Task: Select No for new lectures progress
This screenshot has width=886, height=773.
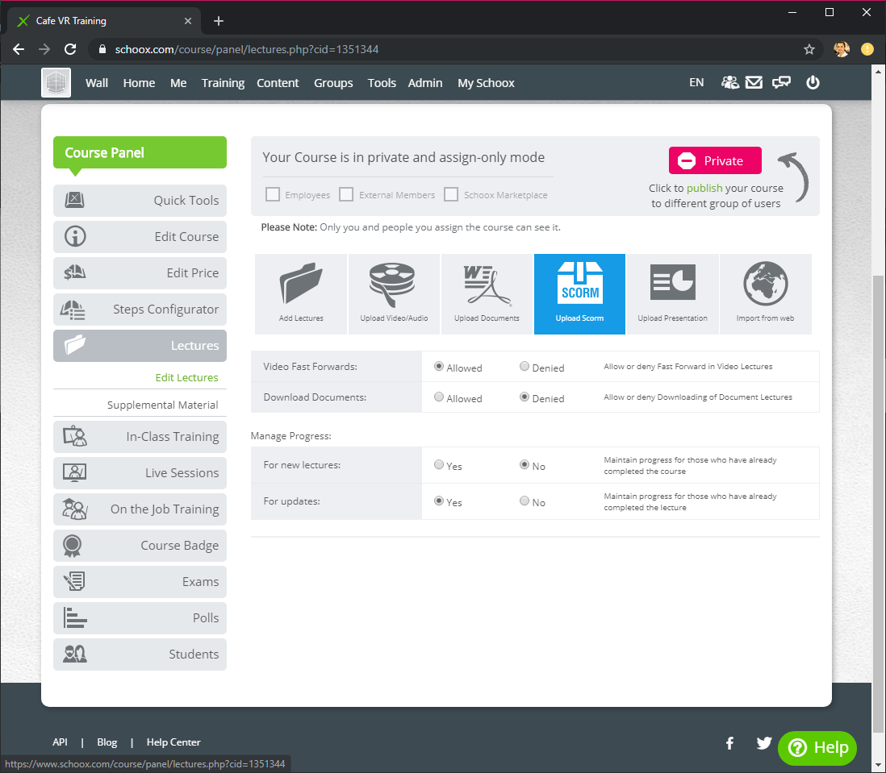Action: coord(524,465)
